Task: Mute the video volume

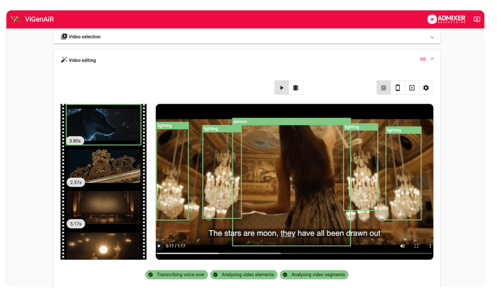Action: (x=402, y=246)
